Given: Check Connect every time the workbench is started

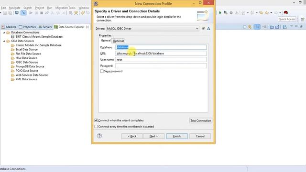Looking at the screenshot, I should (x=96, y=127).
